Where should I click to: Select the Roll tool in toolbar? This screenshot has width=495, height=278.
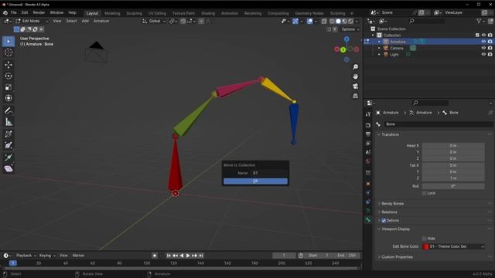tap(9, 134)
